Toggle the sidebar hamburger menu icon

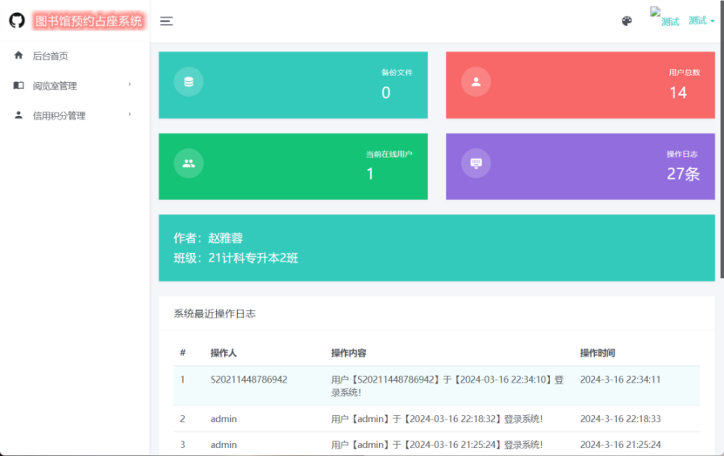166,21
